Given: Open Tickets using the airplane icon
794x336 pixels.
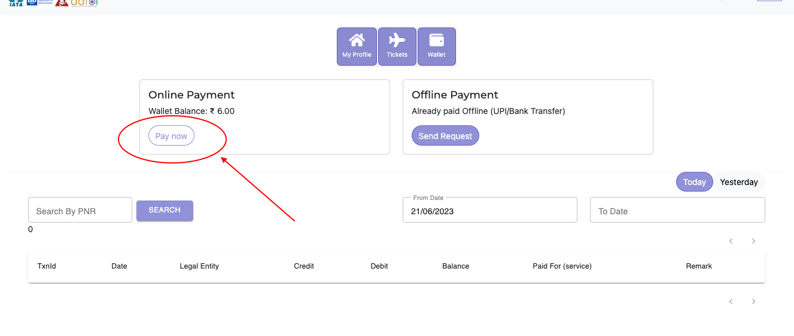Looking at the screenshot, I should [x=397, y=46].
